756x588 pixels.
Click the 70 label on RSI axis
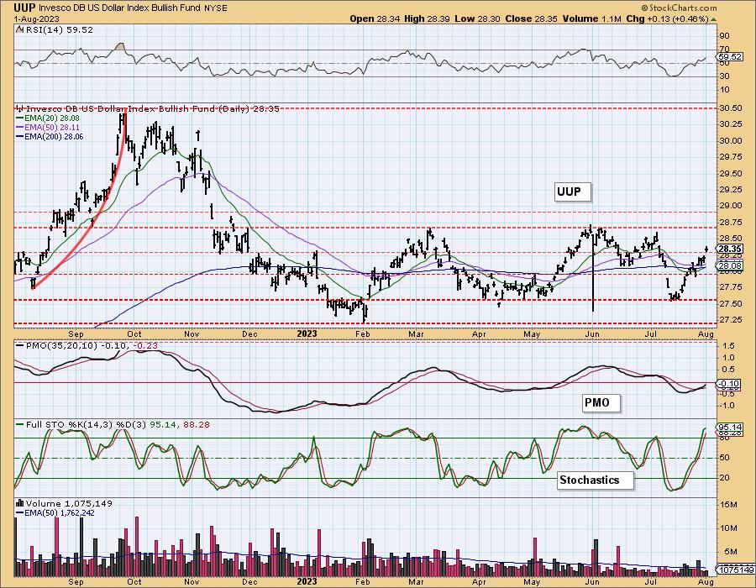coord(725,50)
